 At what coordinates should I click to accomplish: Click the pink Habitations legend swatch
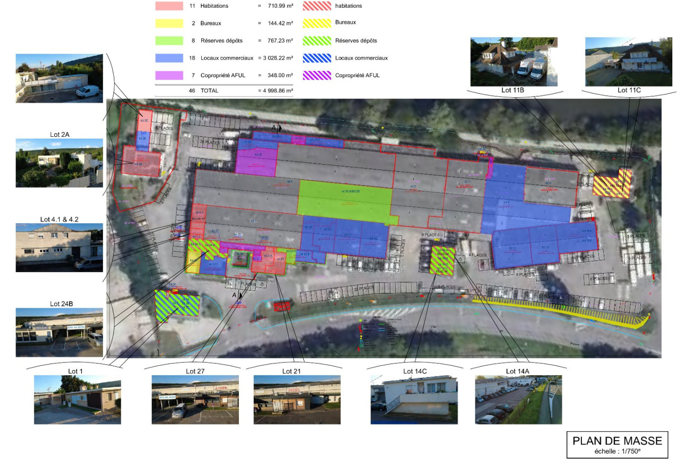click(x=169, y=6)
